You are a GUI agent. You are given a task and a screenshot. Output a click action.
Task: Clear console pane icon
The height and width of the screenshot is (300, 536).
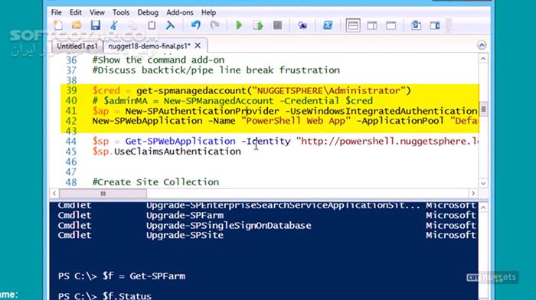pos(170,25)
